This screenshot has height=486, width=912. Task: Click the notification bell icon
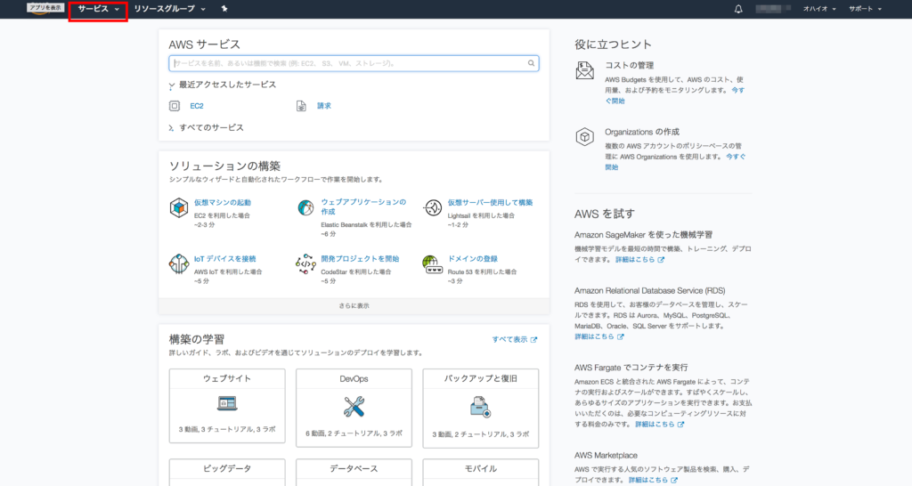[738, 9]
